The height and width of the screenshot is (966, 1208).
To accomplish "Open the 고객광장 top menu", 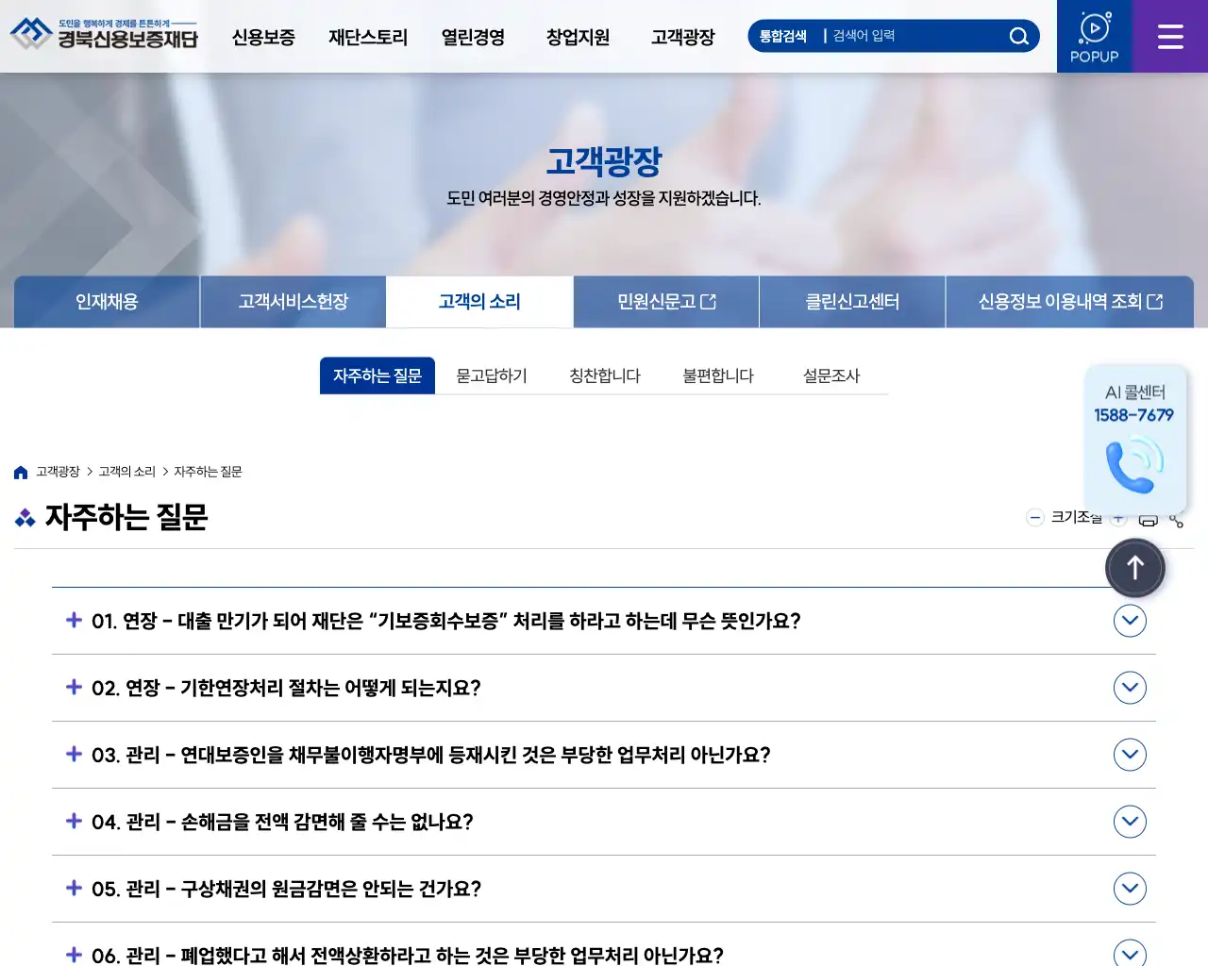I will [682, 37].
